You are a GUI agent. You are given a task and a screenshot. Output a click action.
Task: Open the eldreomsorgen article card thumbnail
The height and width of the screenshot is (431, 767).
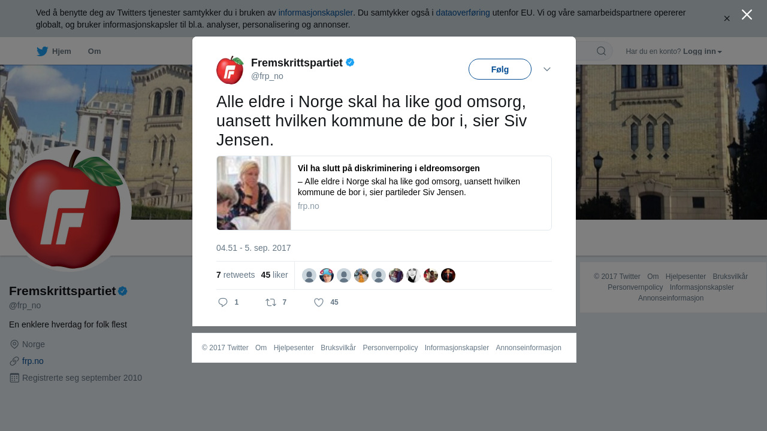tap(253, 193)
